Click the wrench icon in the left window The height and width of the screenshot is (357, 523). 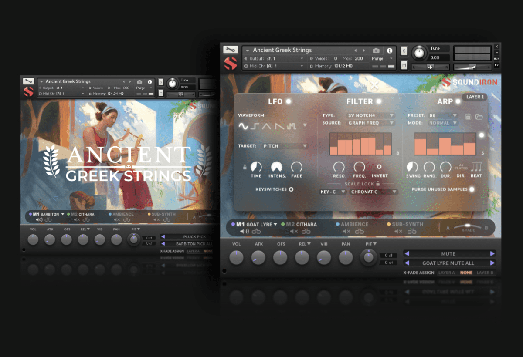(x=28, y=81)
